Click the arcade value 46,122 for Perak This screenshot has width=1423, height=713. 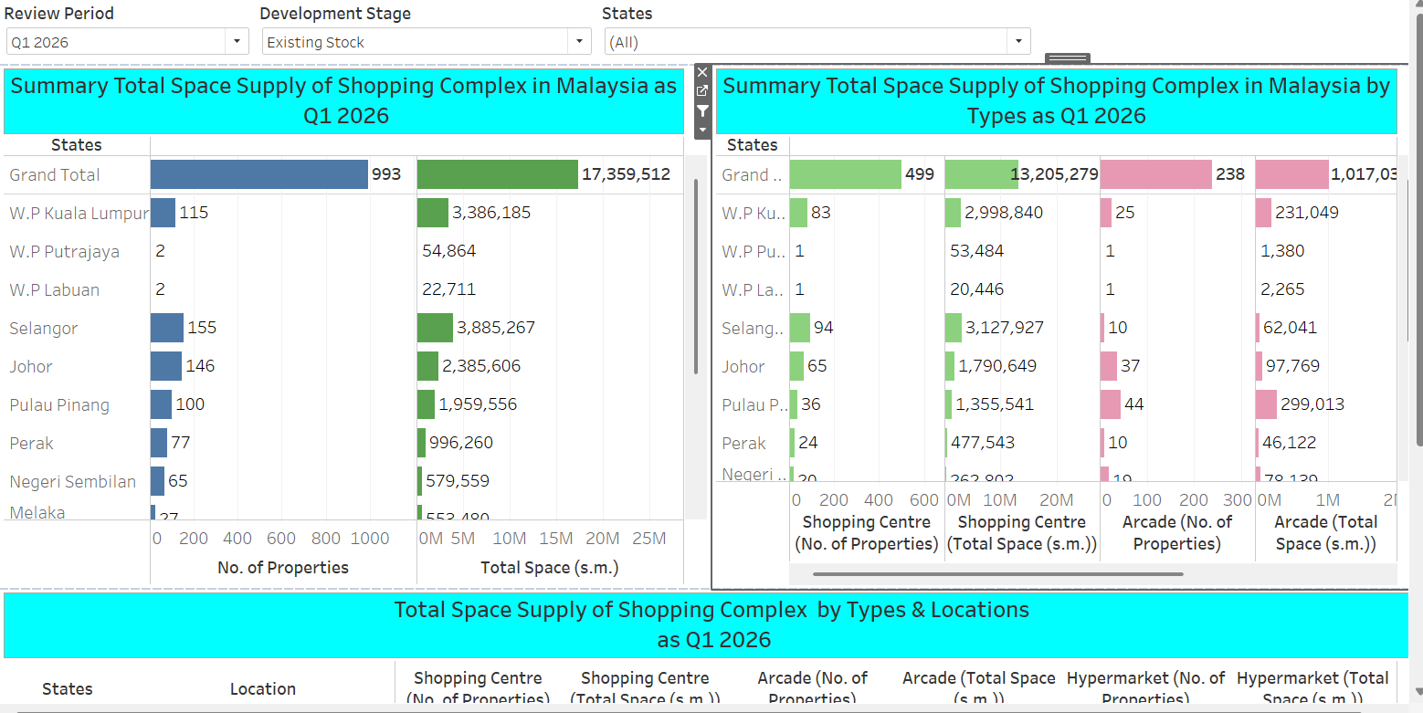pos(1289,443)
